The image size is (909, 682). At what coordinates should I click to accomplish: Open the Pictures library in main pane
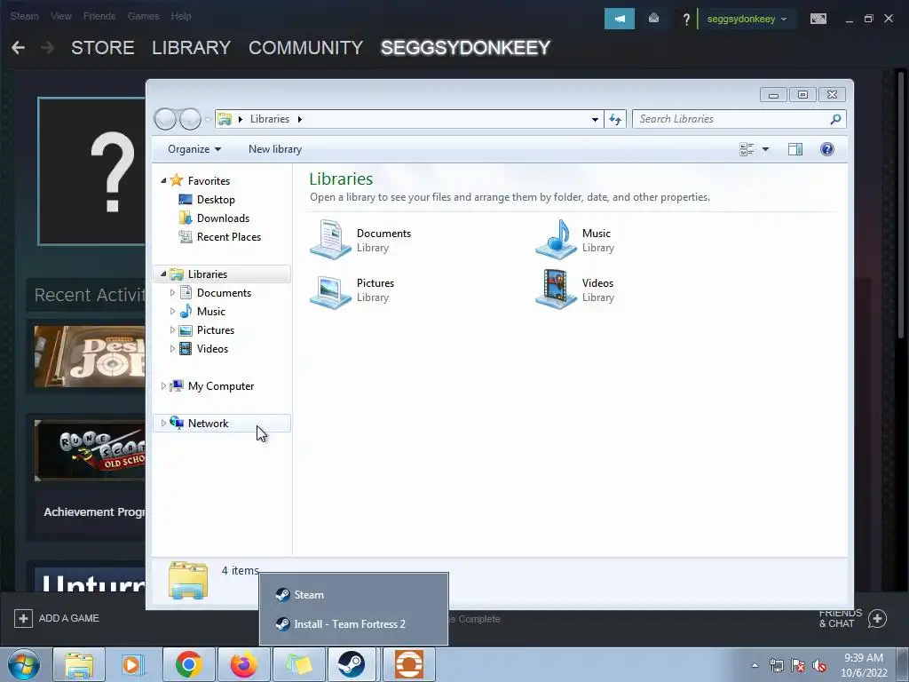pyautogui.click(x=352, y=289)
